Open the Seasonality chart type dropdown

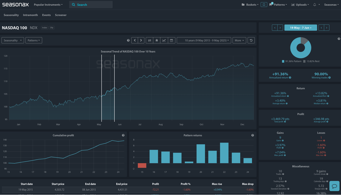click(x=13, y=40)
